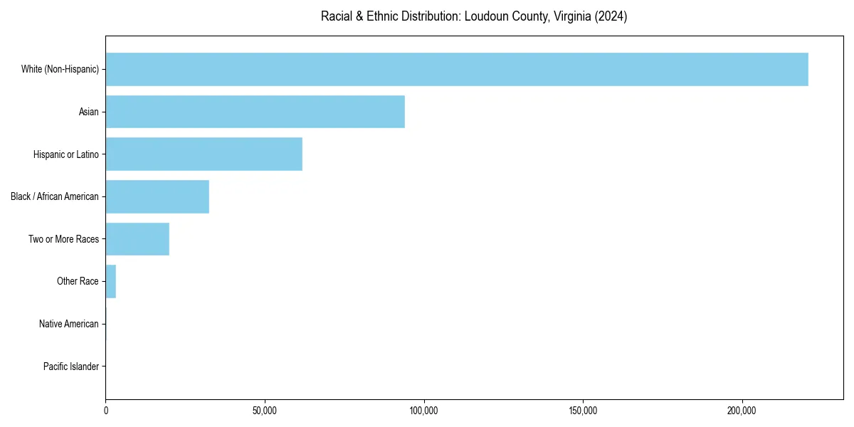Select the Two or More Races axis label
This screenshot has height=427, width=854.
pos(63,238)
